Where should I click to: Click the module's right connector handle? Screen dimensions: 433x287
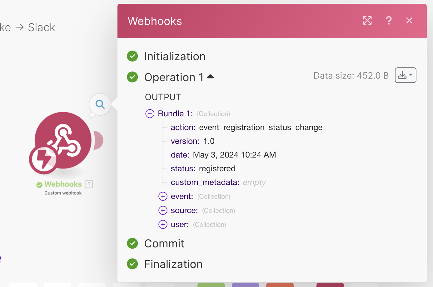[98, 140]
